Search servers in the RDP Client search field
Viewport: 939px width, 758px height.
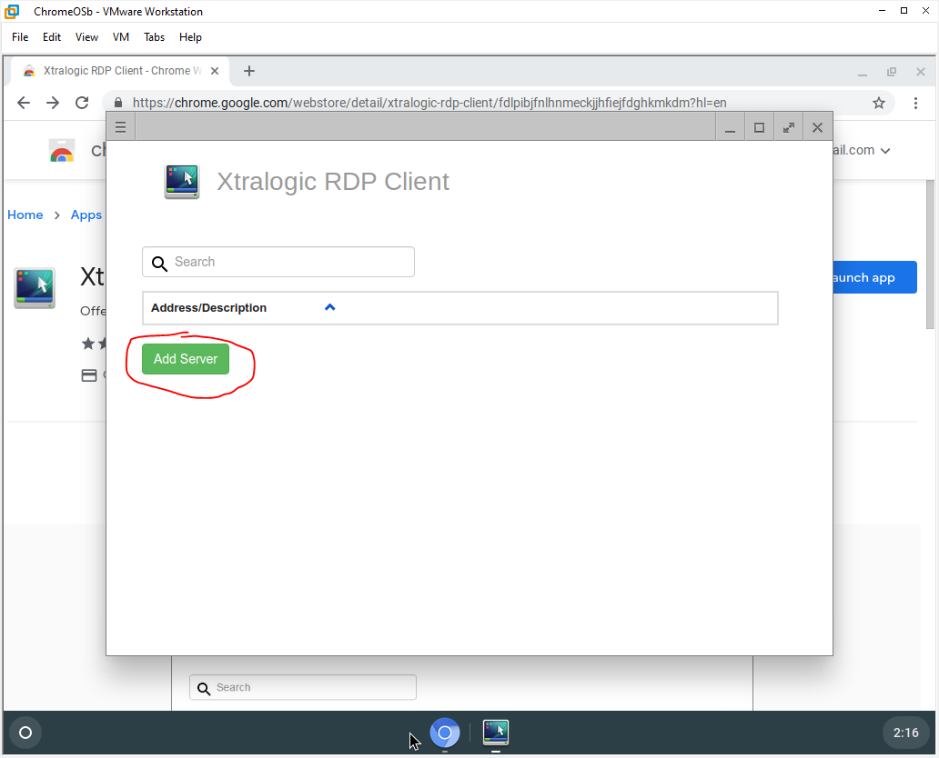point(278,262)
